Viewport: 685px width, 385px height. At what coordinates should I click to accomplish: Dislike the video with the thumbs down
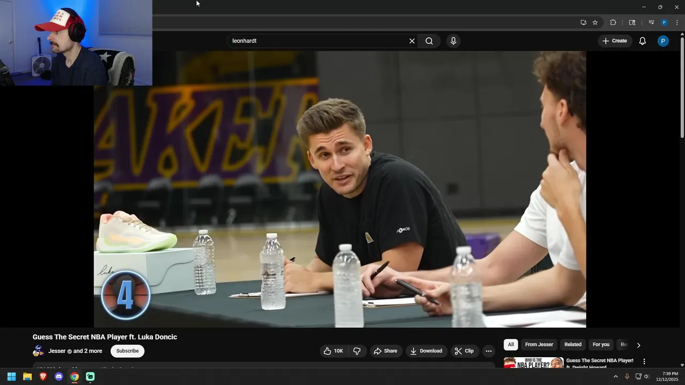357,351
